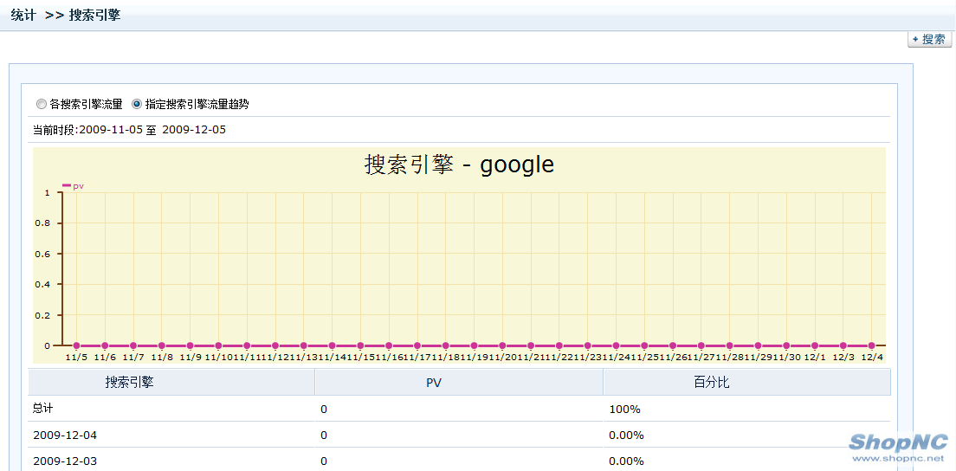Click the 11/5 data point on chart

click(76, 345)
